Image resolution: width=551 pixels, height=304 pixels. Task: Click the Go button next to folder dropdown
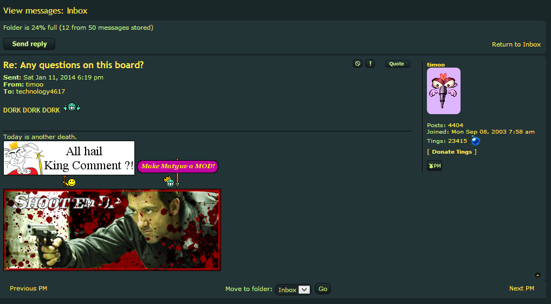pyautogui.click(x=322, y=289)
